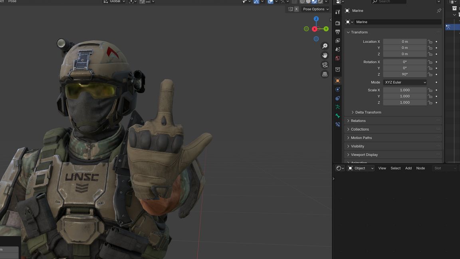
Task: Click the pan view hand icon
Action: pos(325,55)
